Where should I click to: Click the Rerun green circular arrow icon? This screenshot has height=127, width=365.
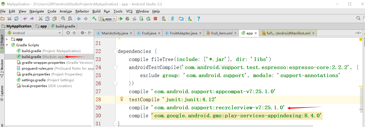pyautogui.click(x=148, y=19)
